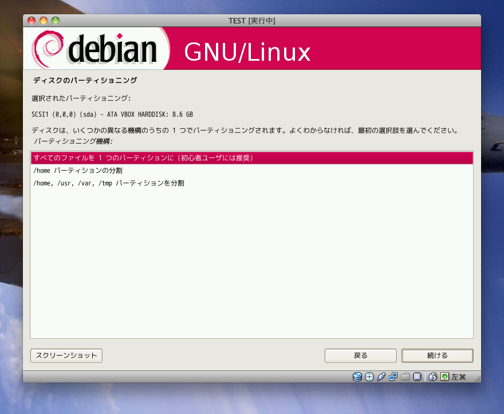Click the virtualization chip status icon
The width and height of the screenshot is (504, 414).
[417, 377]
